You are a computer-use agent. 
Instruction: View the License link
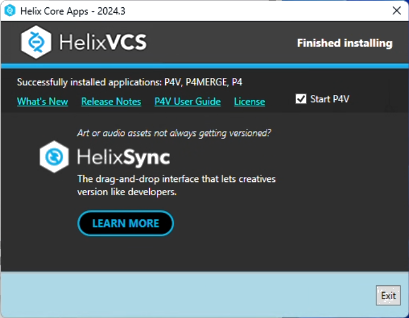(x=249, y=102)
